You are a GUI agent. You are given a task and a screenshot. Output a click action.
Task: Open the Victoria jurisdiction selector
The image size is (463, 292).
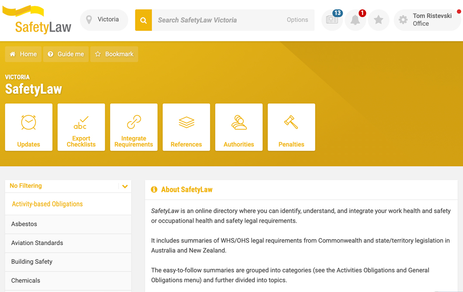pos(104,20)
